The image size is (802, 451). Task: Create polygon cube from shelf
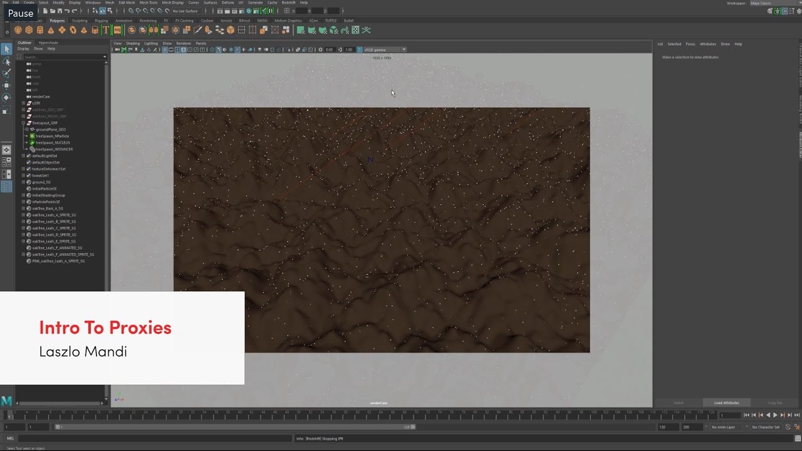(x=29, y=30)
